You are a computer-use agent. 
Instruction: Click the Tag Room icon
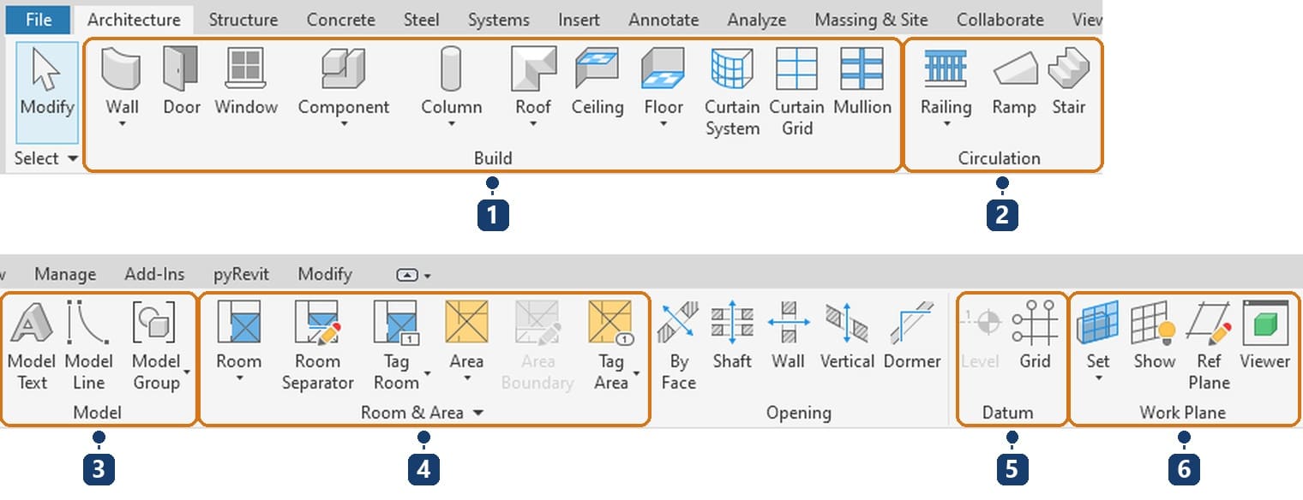[x=395, y=323]
